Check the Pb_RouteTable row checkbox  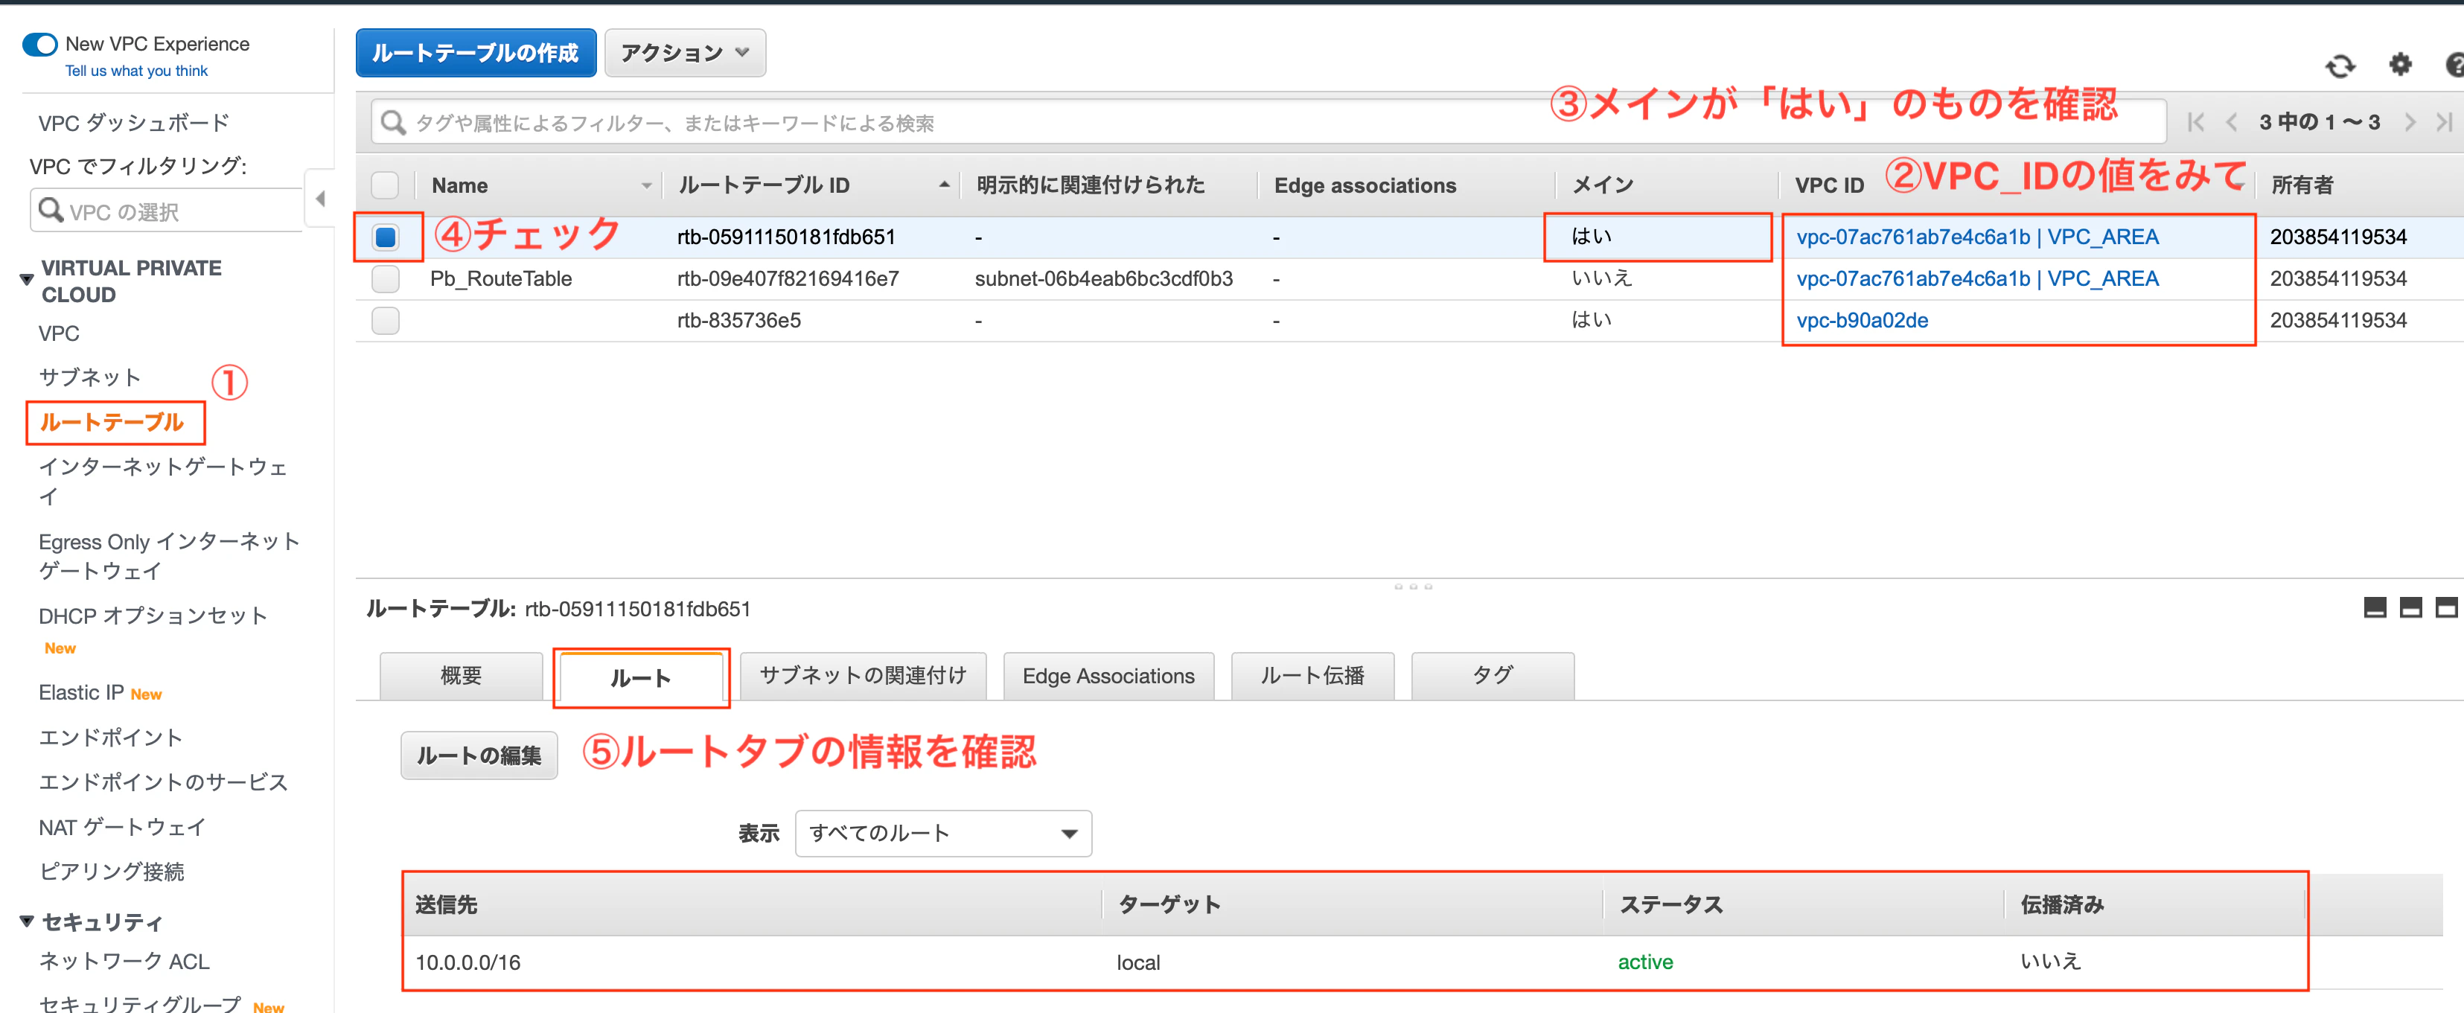[x=386, y=278]
